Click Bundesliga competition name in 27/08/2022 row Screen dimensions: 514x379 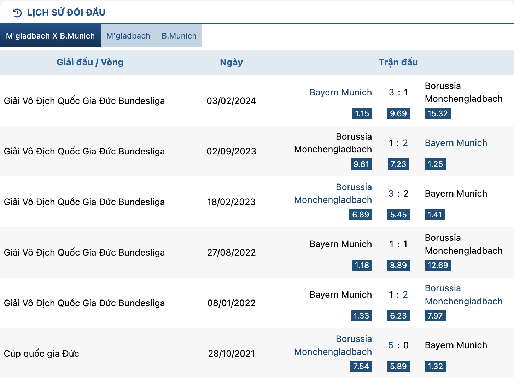84,252
